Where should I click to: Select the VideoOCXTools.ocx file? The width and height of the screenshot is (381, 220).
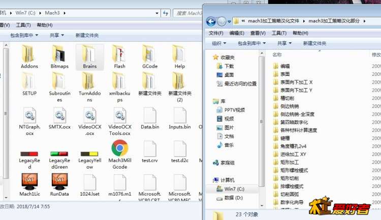point(120,121)
